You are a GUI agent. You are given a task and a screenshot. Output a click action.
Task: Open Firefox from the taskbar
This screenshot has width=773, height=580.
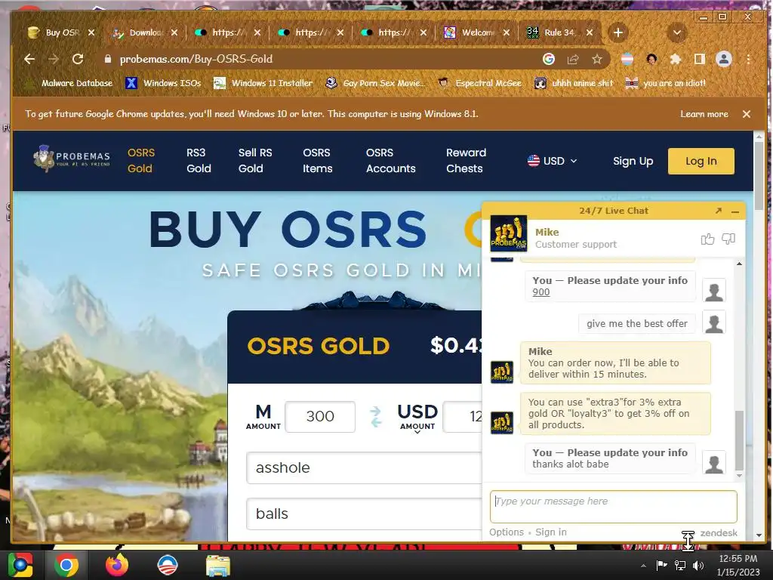coord(117,565)
